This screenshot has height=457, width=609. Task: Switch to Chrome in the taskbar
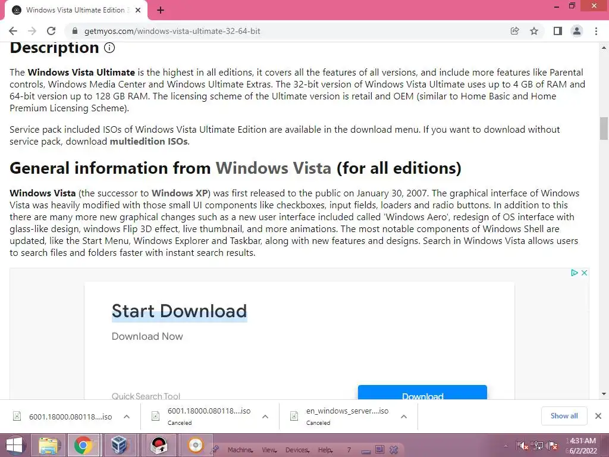[83, 445]
